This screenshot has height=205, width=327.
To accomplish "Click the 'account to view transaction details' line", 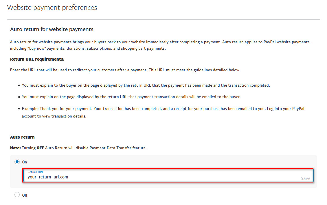I will 54,116.
